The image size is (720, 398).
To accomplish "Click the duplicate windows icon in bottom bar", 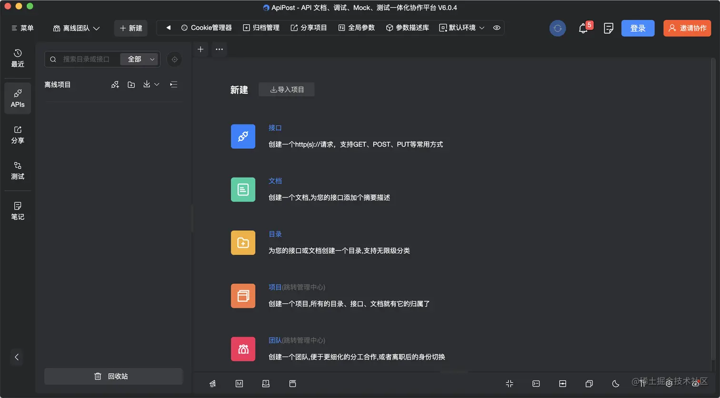I will pos(589,384).
